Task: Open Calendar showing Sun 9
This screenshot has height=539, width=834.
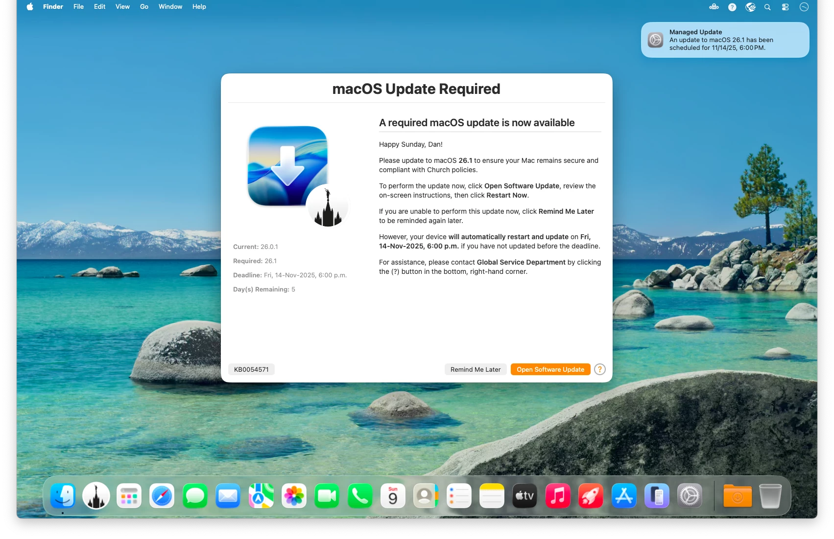Action: (x=393, y=496)
